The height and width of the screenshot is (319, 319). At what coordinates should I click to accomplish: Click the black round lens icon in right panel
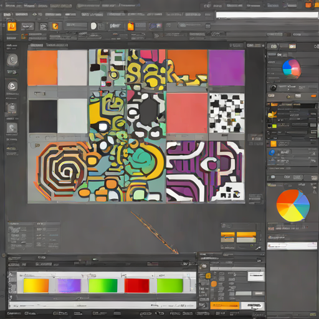point(274,88)
